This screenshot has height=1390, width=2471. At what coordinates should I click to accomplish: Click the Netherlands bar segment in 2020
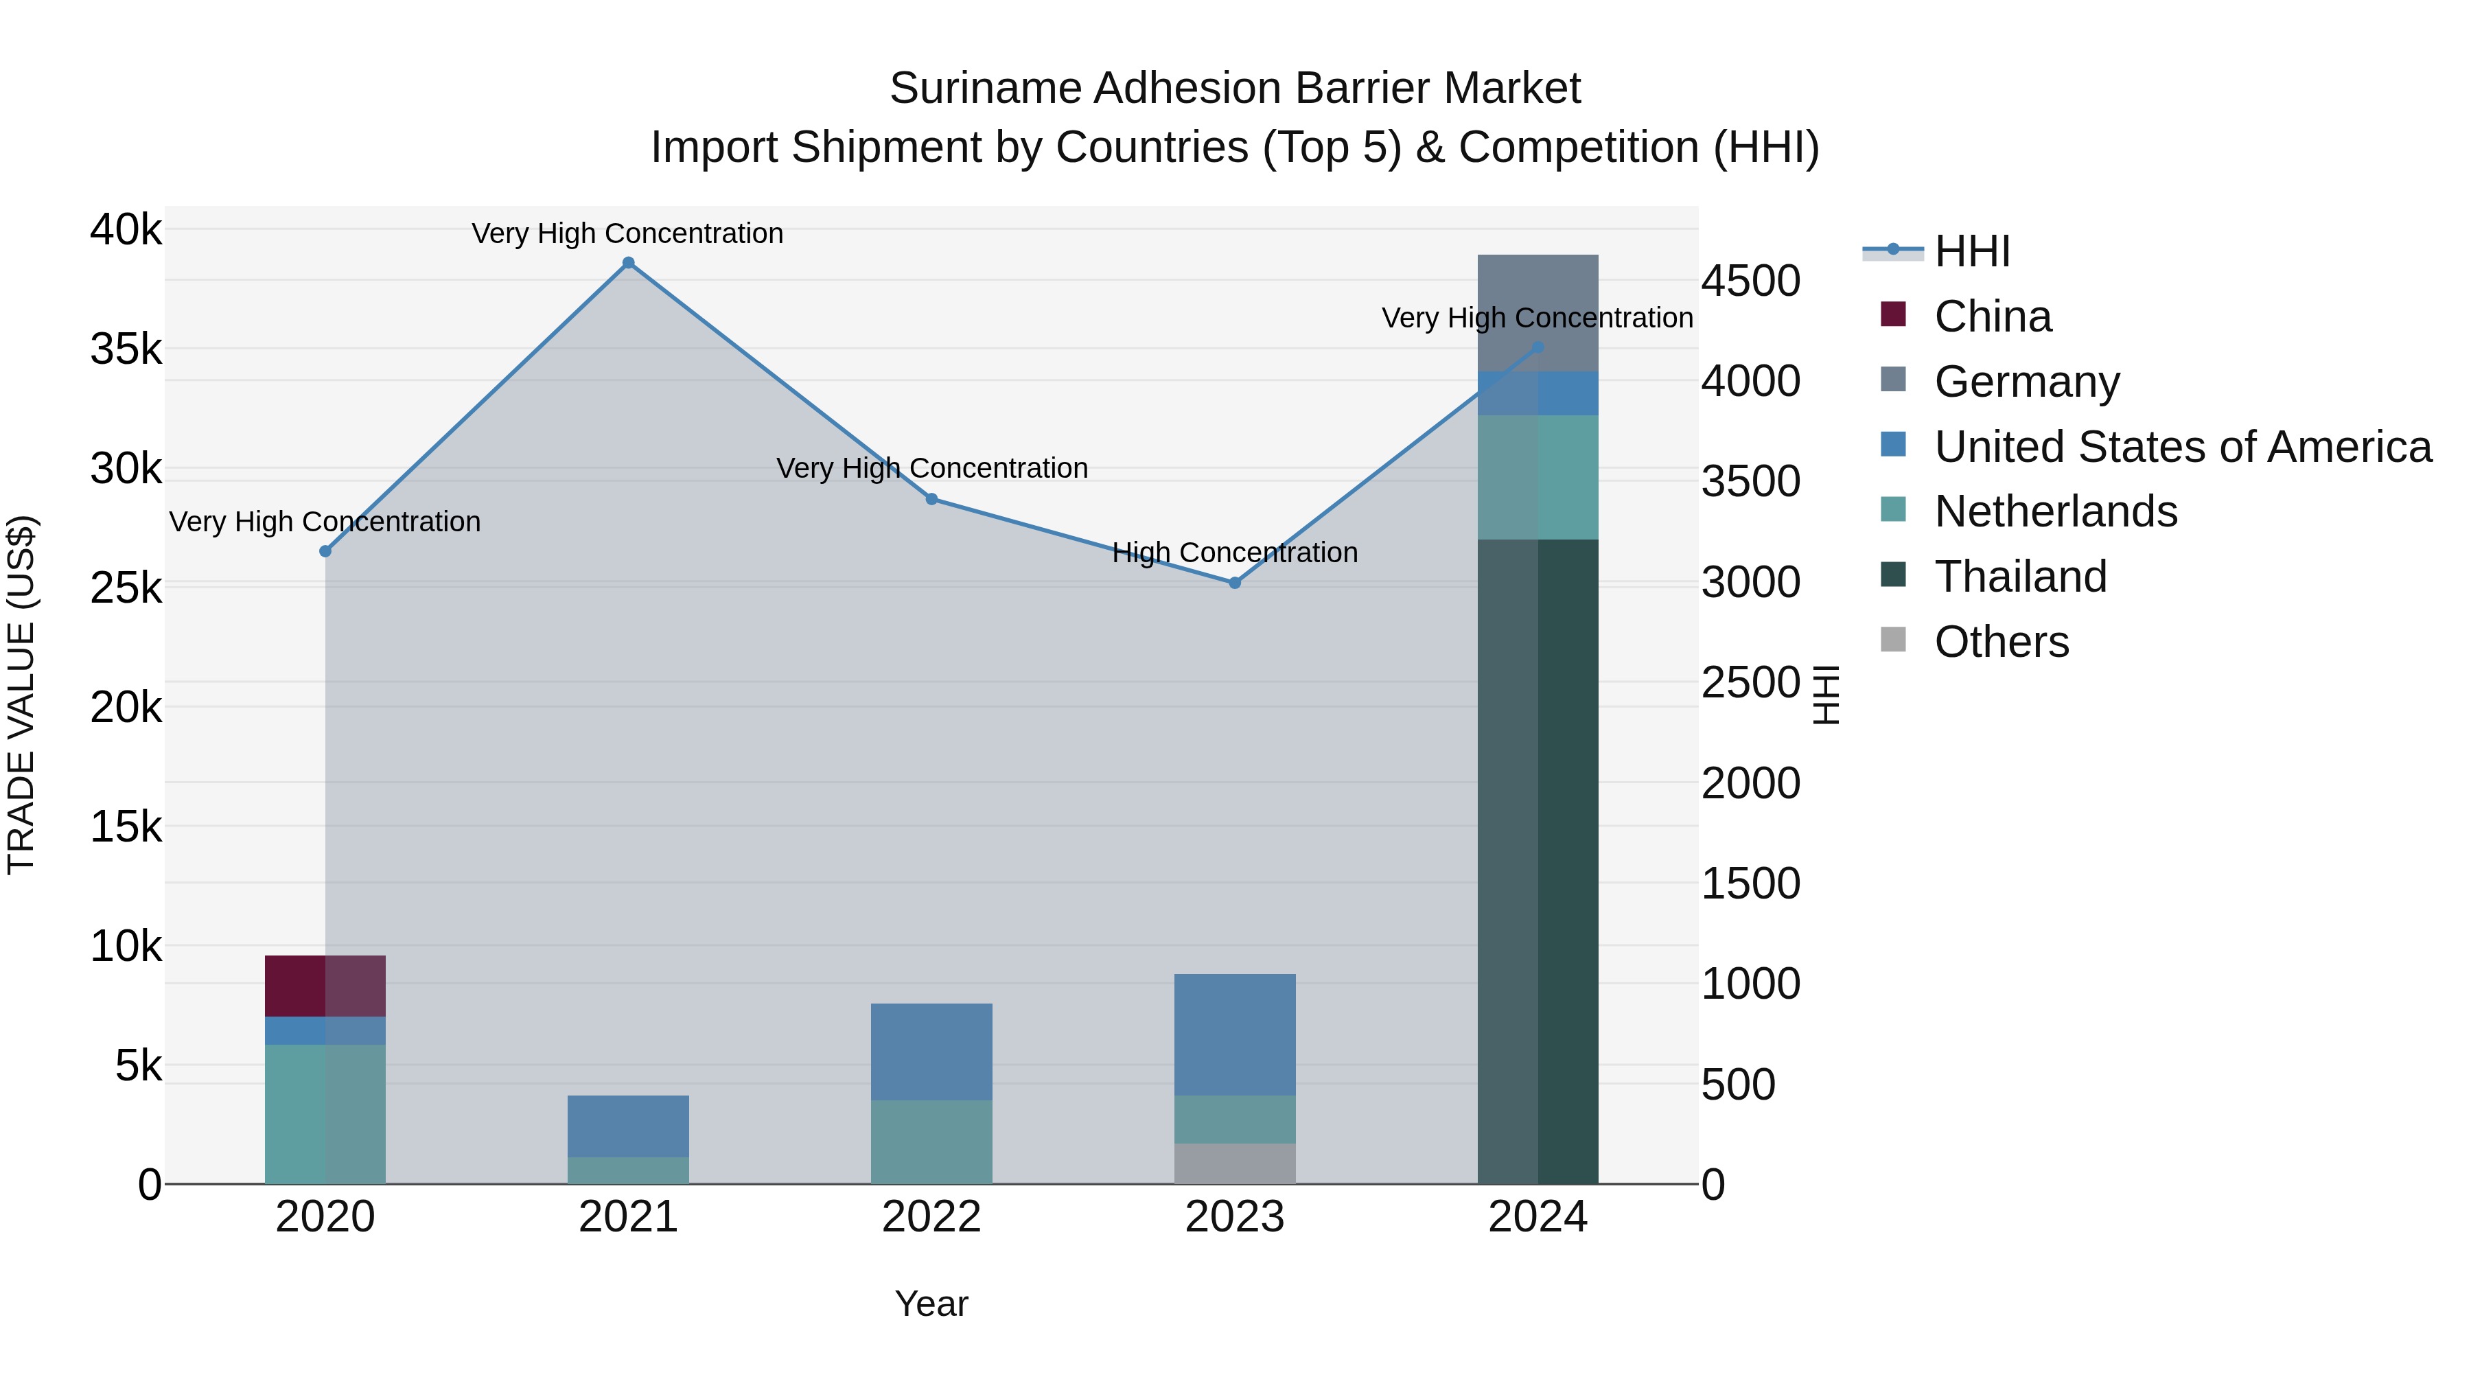point(325,1115)
